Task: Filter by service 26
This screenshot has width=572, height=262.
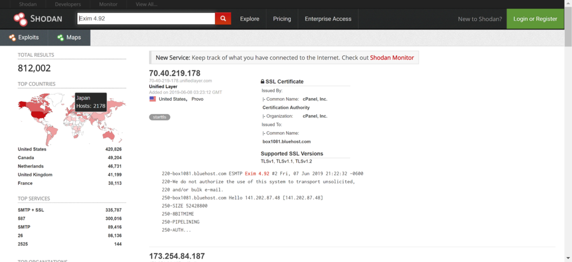Action: click(70, 236)
